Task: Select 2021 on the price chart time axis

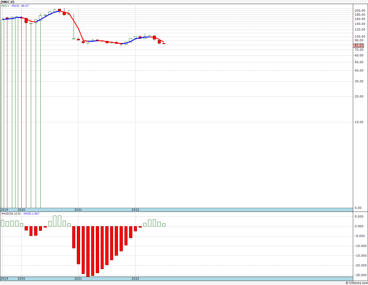Action: [78, 210]
